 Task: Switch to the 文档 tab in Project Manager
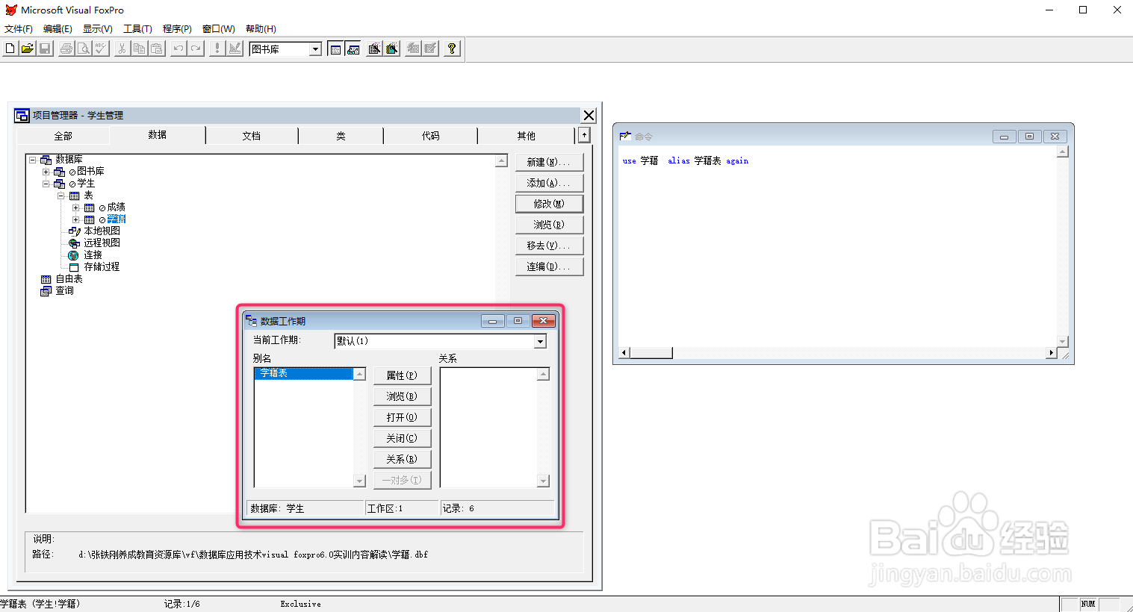click(252, 136)
